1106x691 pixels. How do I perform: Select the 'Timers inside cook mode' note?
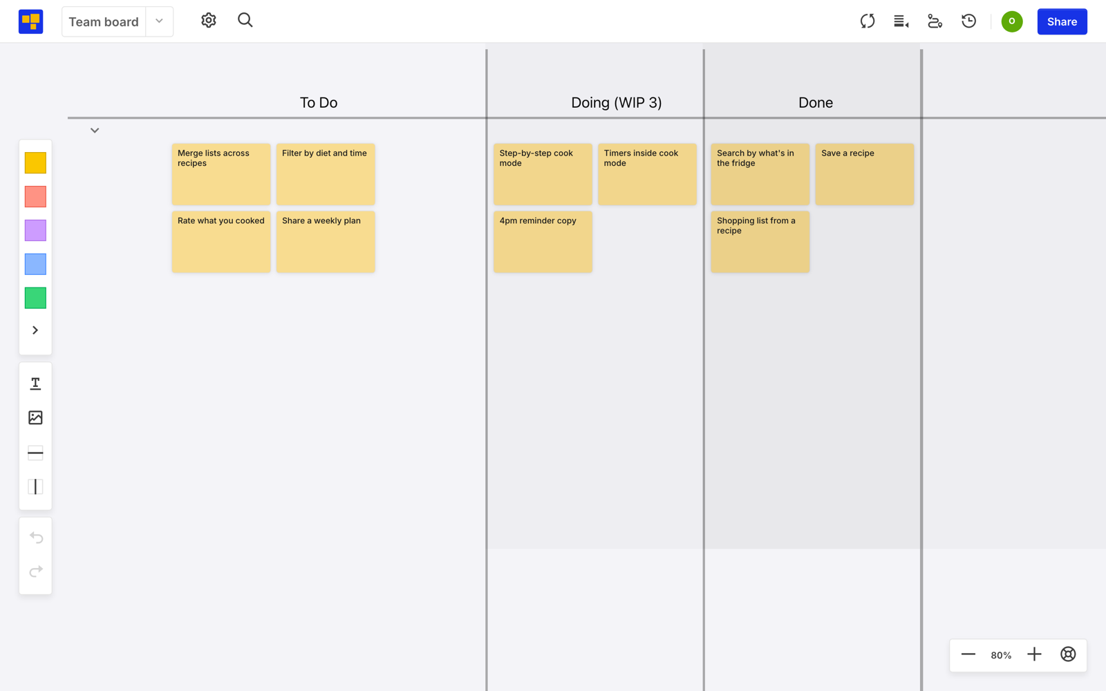(x=647, y=174)
